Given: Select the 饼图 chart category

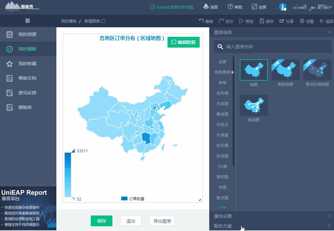Looking at the screenshot, I should 222,187.
